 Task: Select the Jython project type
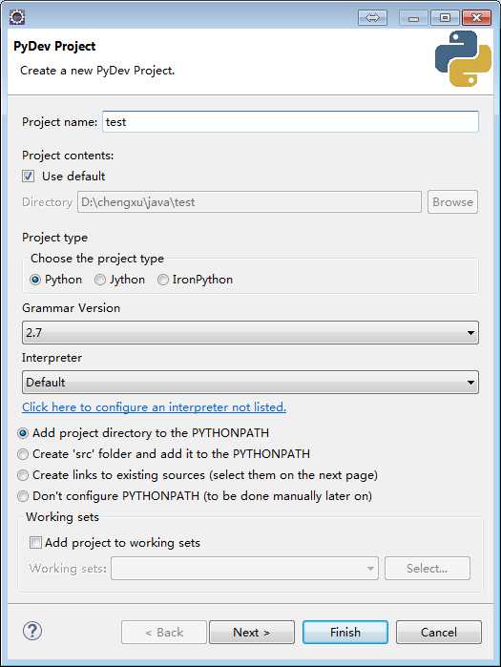click(x=100, y=280)
